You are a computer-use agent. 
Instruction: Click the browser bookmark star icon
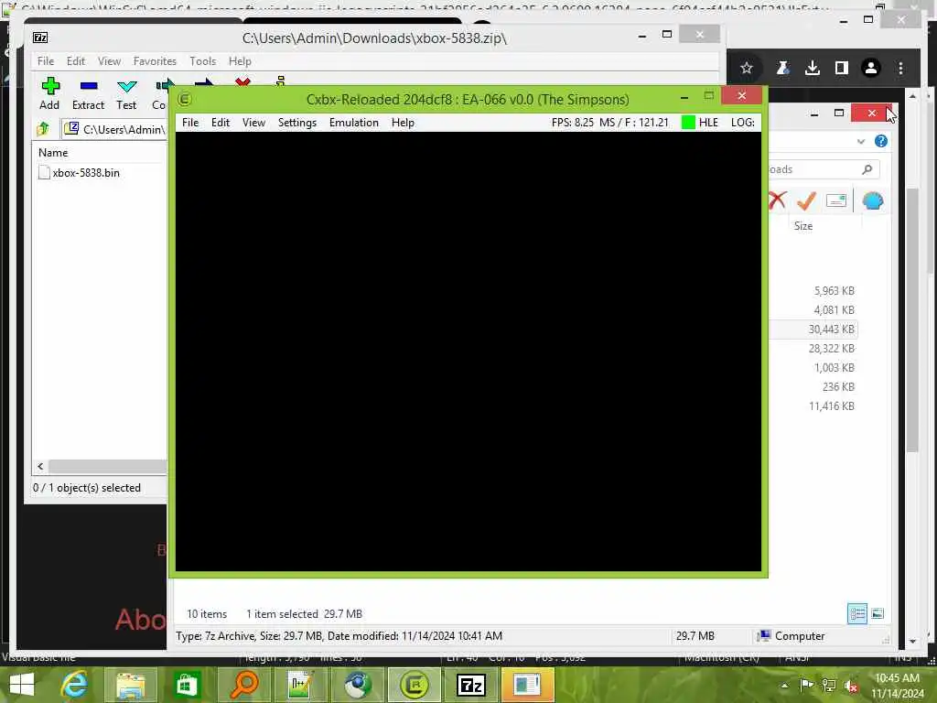coord(747,68)
